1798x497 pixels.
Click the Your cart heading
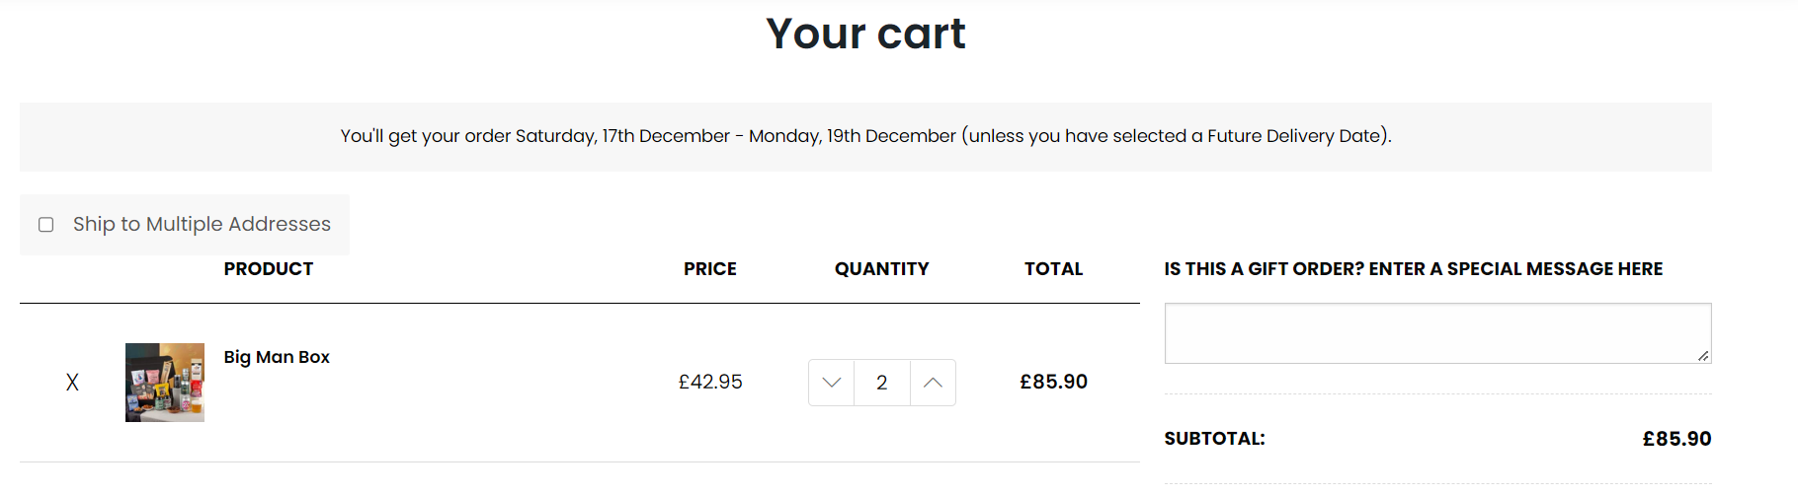pos(865,34)
